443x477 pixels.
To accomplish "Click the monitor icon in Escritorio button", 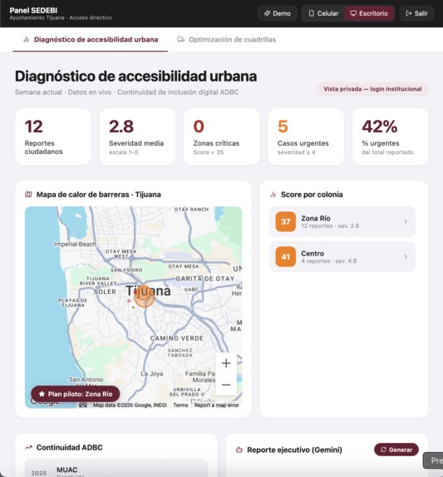I will tap(353, 13).
